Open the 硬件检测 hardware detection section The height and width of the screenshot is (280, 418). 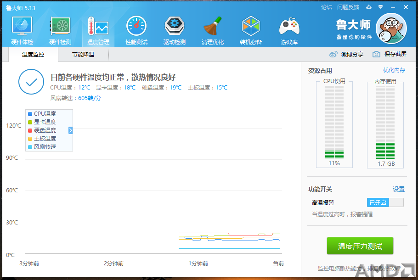(60, 30)
